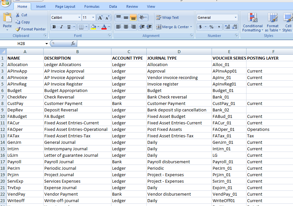Toggle Merge & Center for selected cells
The image size is (293, 206).
[171, 27]
